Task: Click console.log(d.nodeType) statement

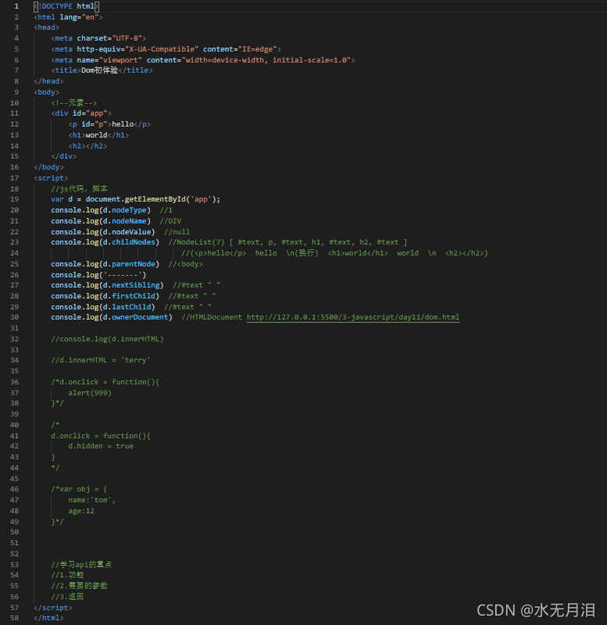Action: (101, 210)
